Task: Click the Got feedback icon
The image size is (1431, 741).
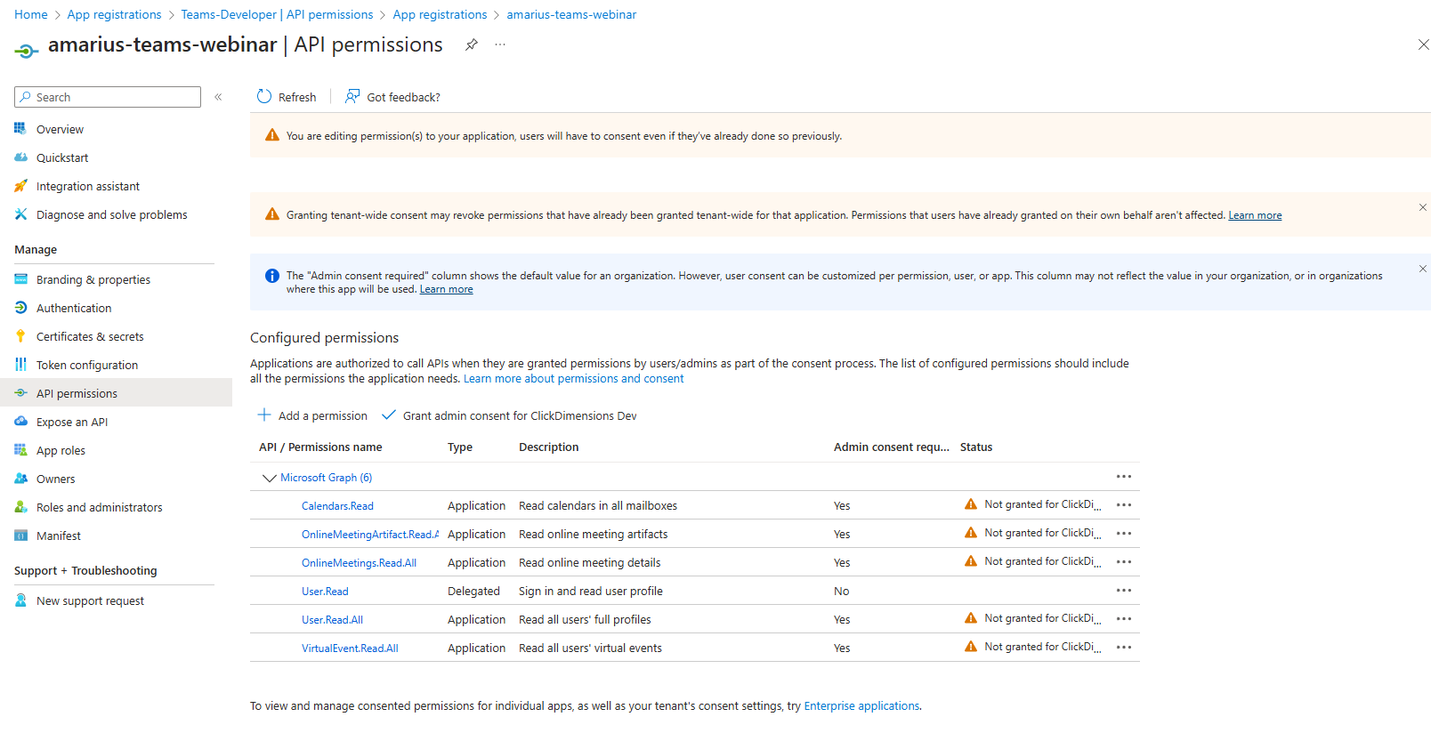Action: click(x=352, y=96)
